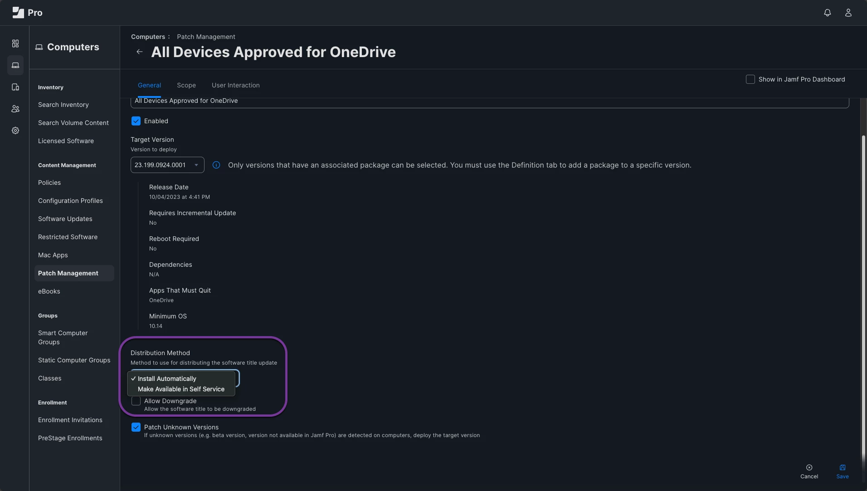The image size is (867, 491).
Task: Go to Policies
Action: [x=49, y=183]
